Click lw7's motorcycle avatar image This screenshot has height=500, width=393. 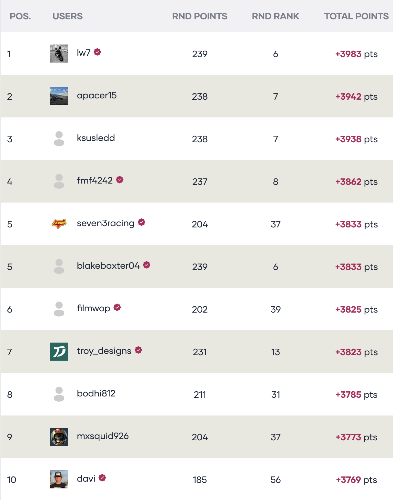59,54
